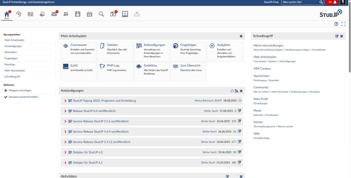351x178 pixels.
Task: Open the magnifier search navigation icon
Action: (101, 14)
